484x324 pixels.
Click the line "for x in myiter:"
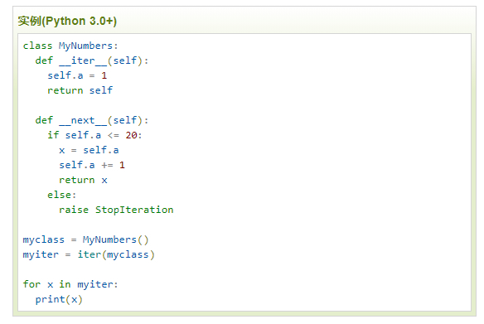(70, 284)
